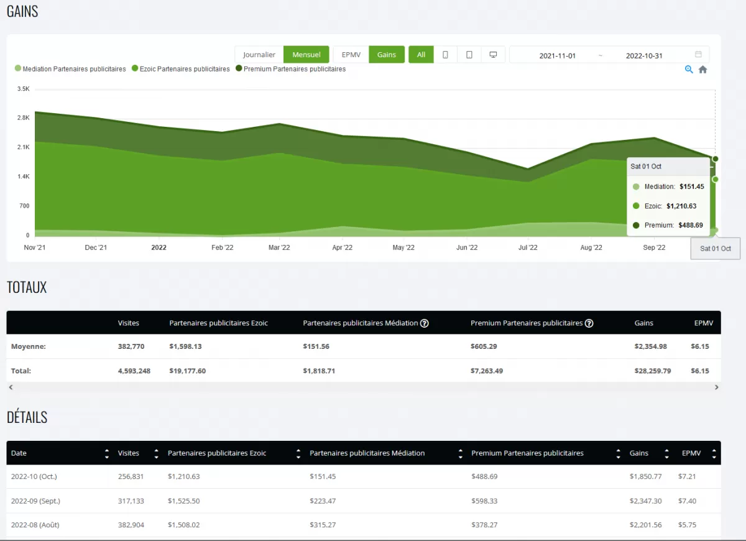Switch to the Journalier view
This screenshot has width=746, height=541.
tap(259, 55)
